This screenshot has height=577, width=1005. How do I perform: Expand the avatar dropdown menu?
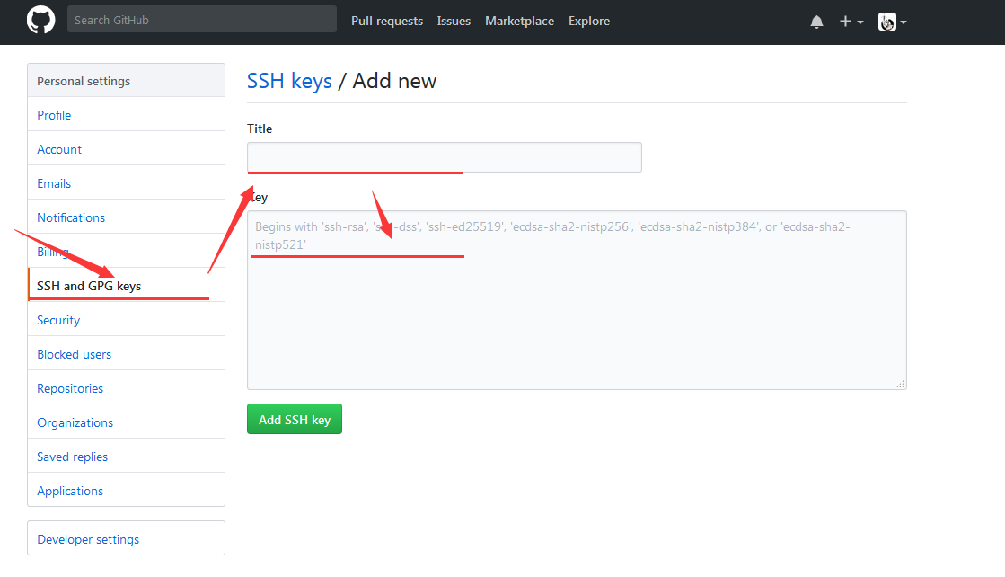point(902,22)
